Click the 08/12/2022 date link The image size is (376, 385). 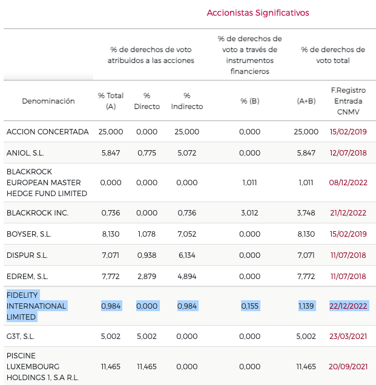[348, 183]
